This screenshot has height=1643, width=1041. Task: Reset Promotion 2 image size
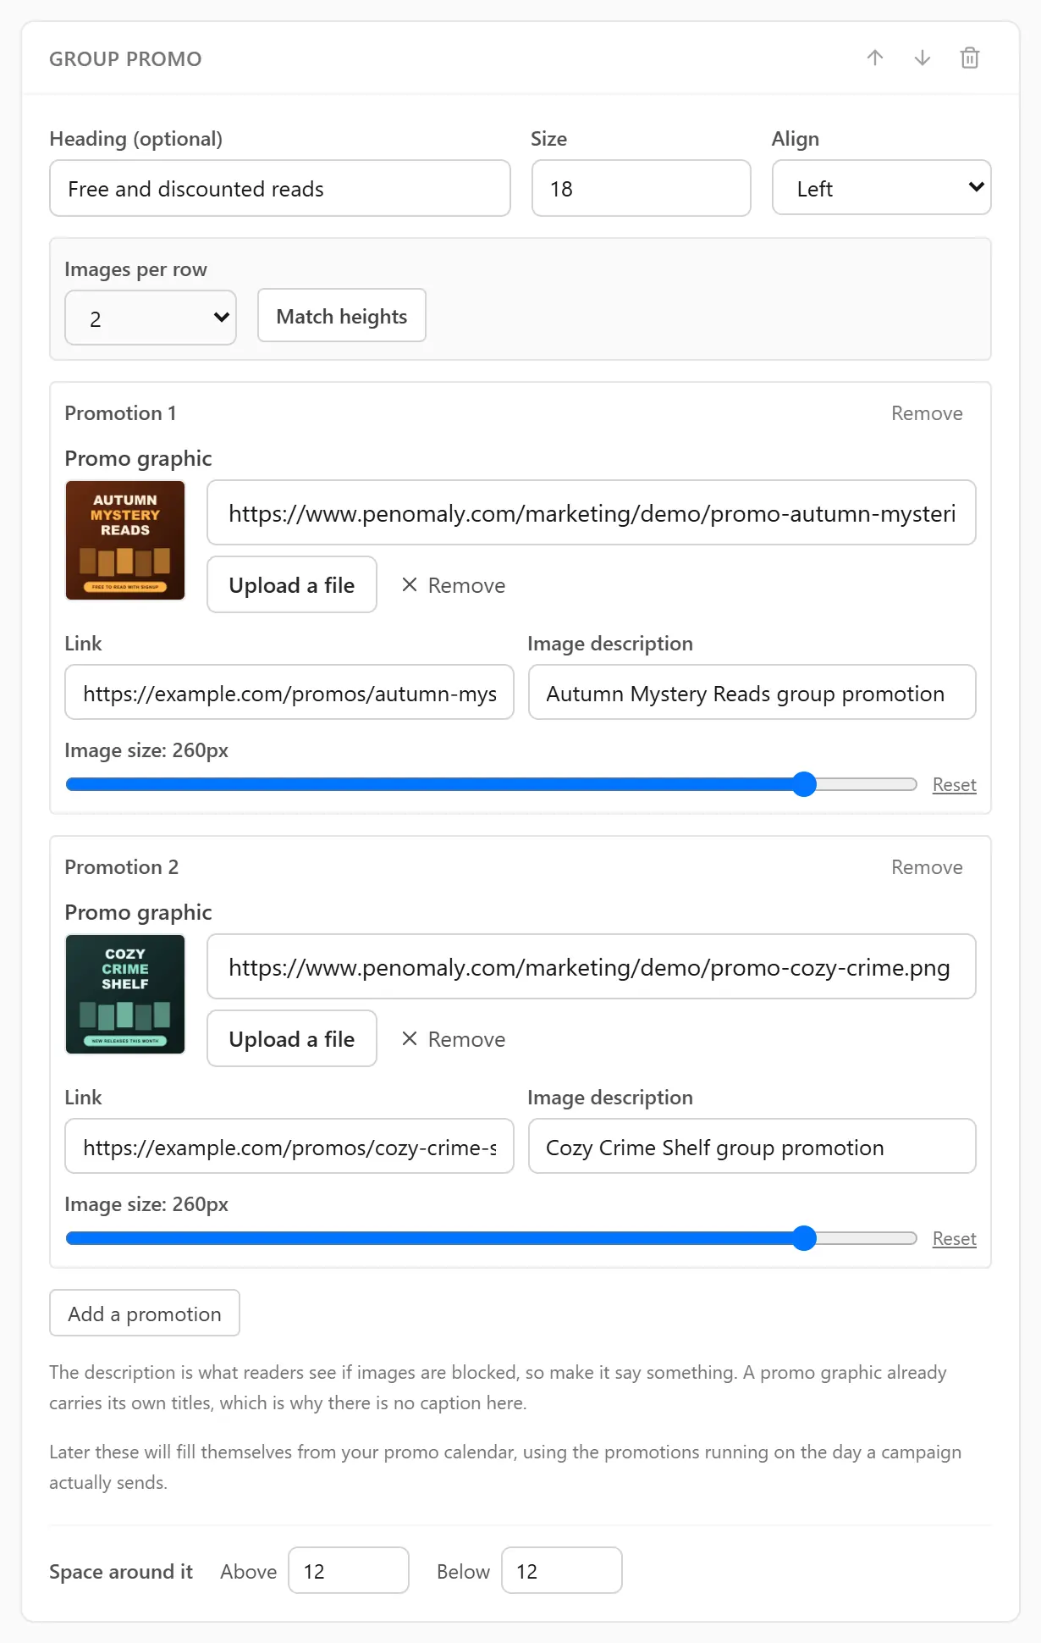tap(954, 1239)
